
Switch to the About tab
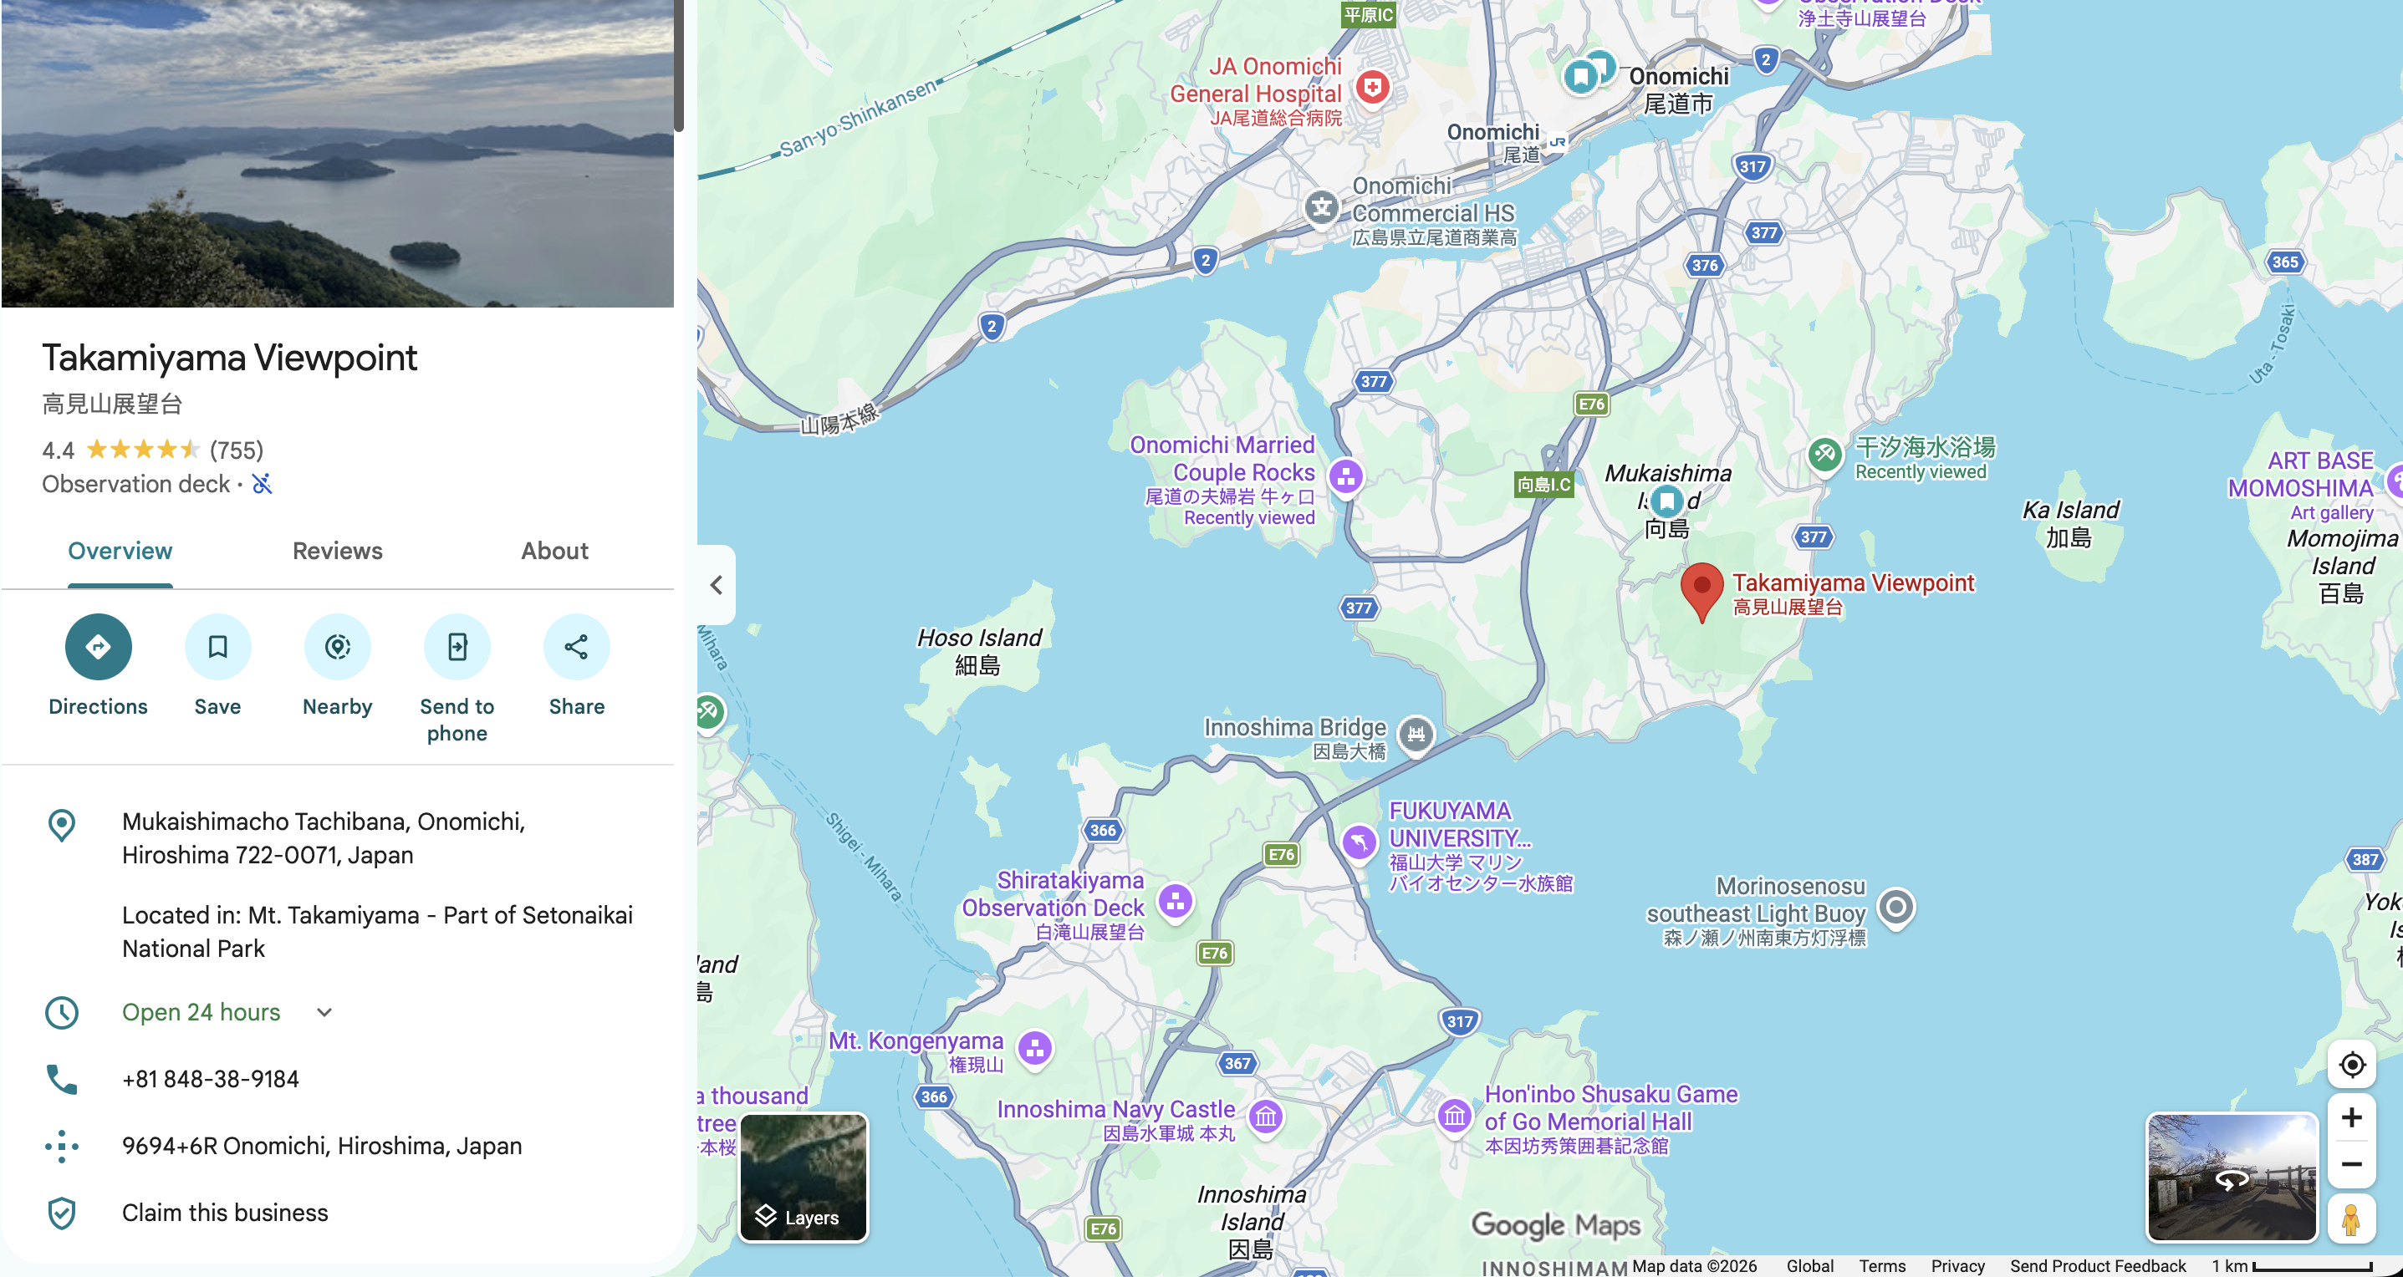[x=555, y=551]
